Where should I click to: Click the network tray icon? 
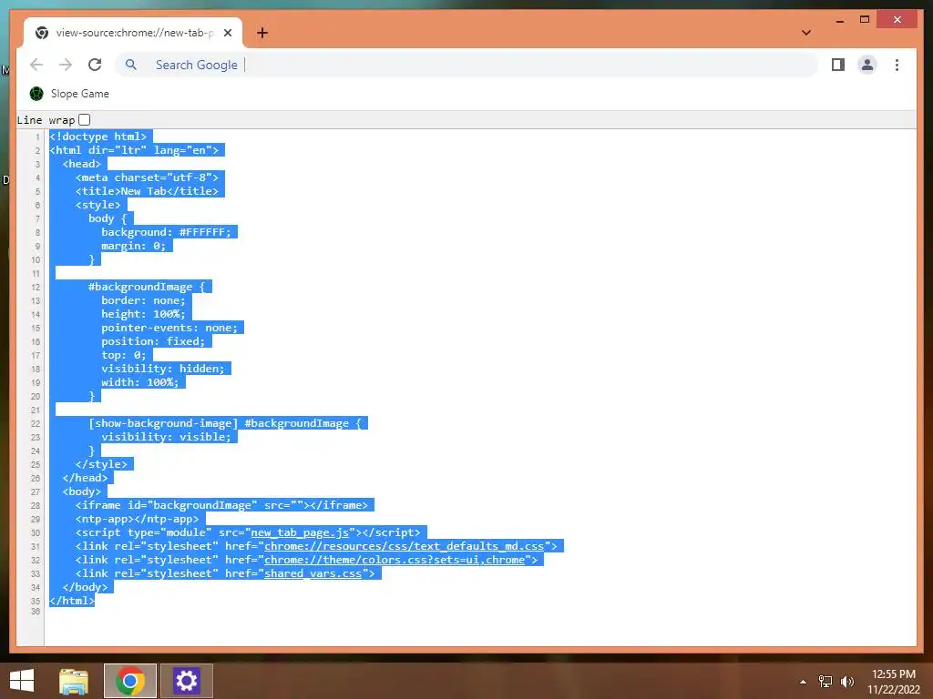[x=825, y=682]
